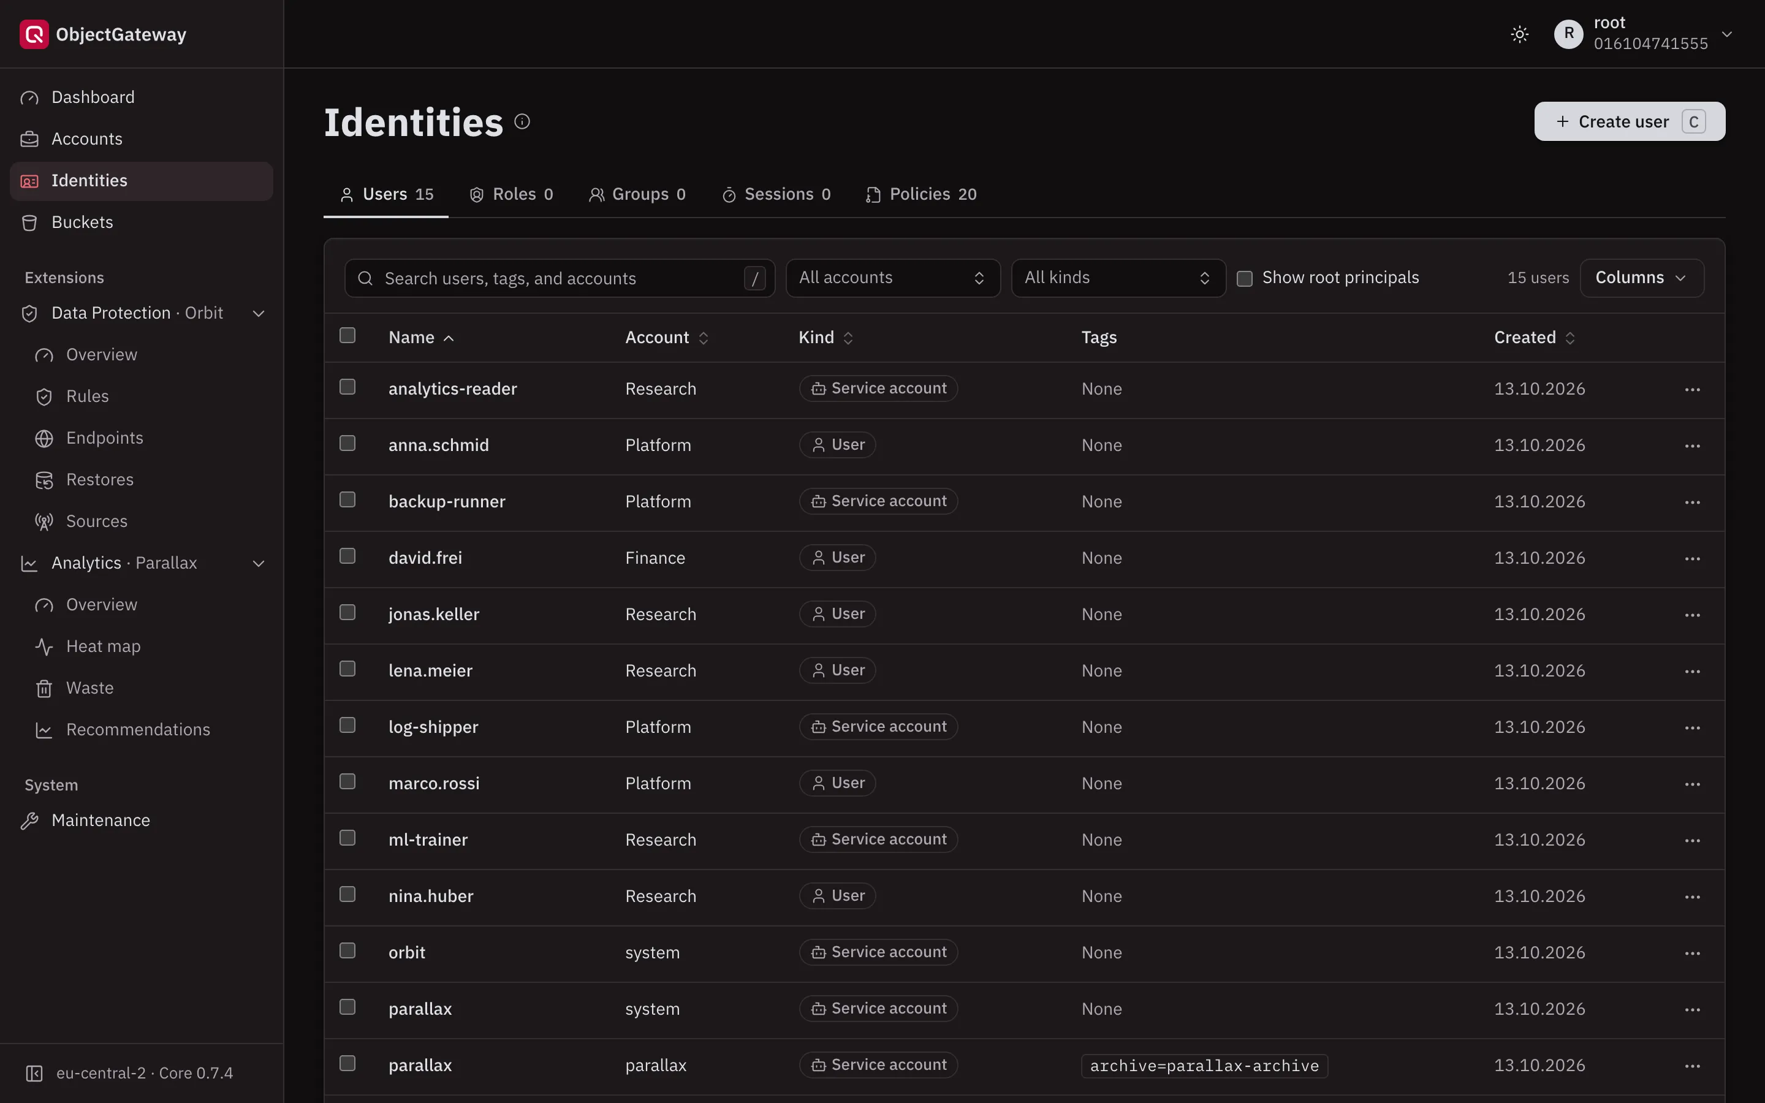
Task: Open row actions menu for log-shipper
Action: 1692,727
